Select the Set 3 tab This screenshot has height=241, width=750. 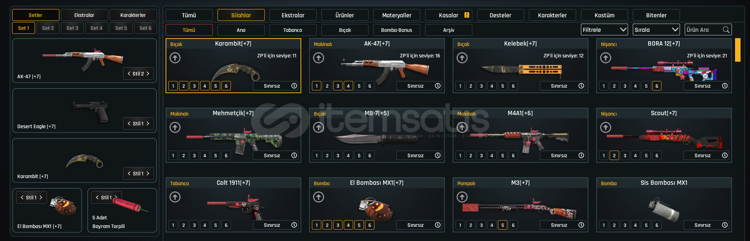[x=72, y=28]
